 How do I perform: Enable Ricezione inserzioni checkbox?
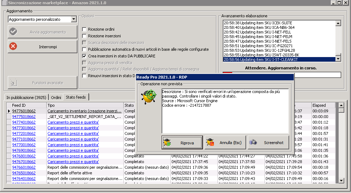[84, 36]
